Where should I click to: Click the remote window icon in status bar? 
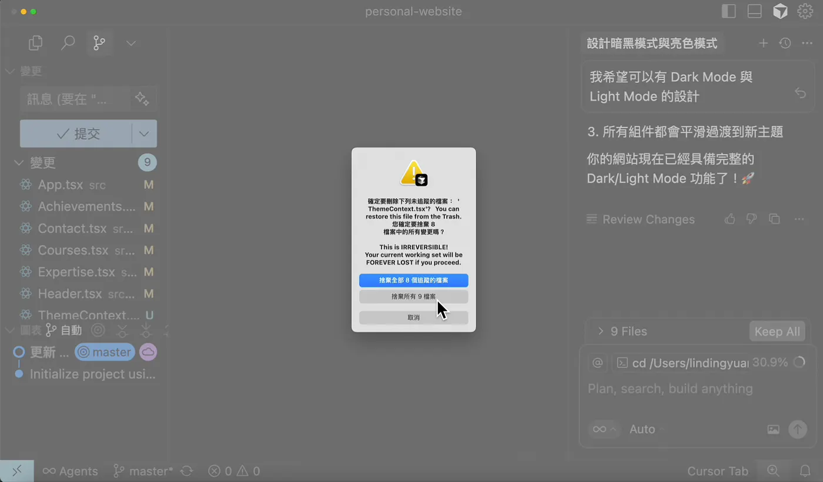click(17, 471)
